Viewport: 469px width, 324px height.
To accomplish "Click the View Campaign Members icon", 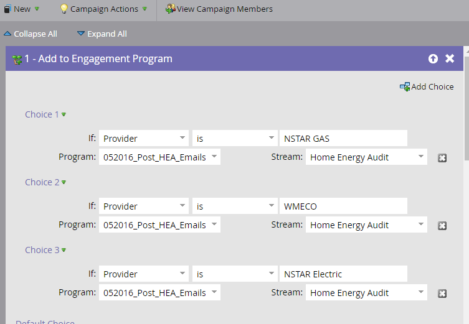I will pos(170,9).
